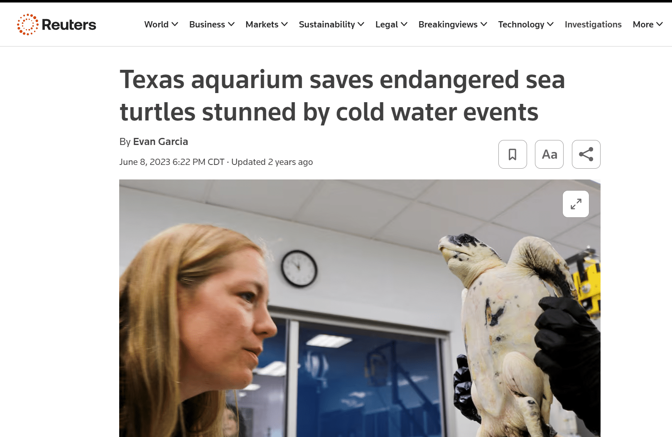
Task: Open the text size Aa button
Action: 549,154
